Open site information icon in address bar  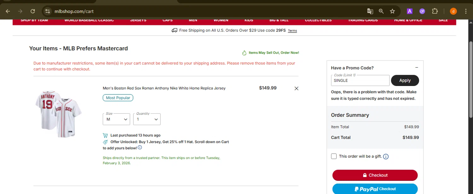[47, 11]
